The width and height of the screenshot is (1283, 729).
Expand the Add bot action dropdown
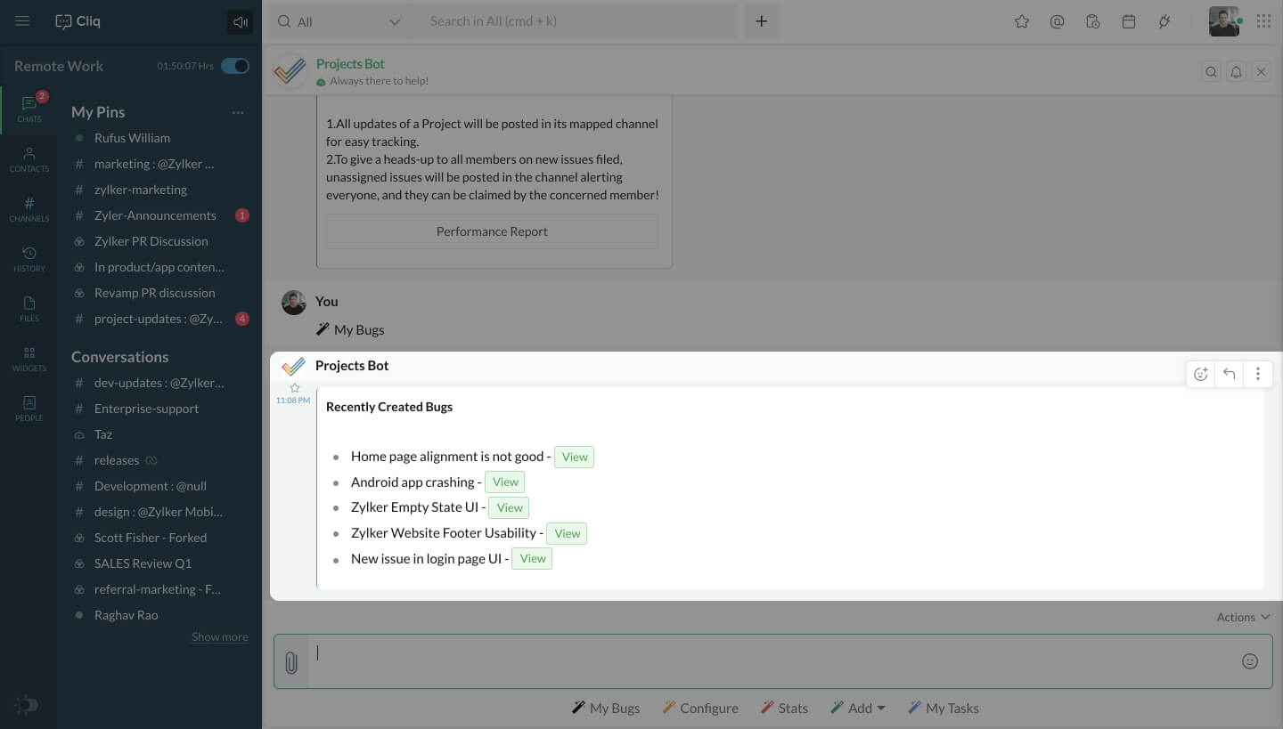858,709
